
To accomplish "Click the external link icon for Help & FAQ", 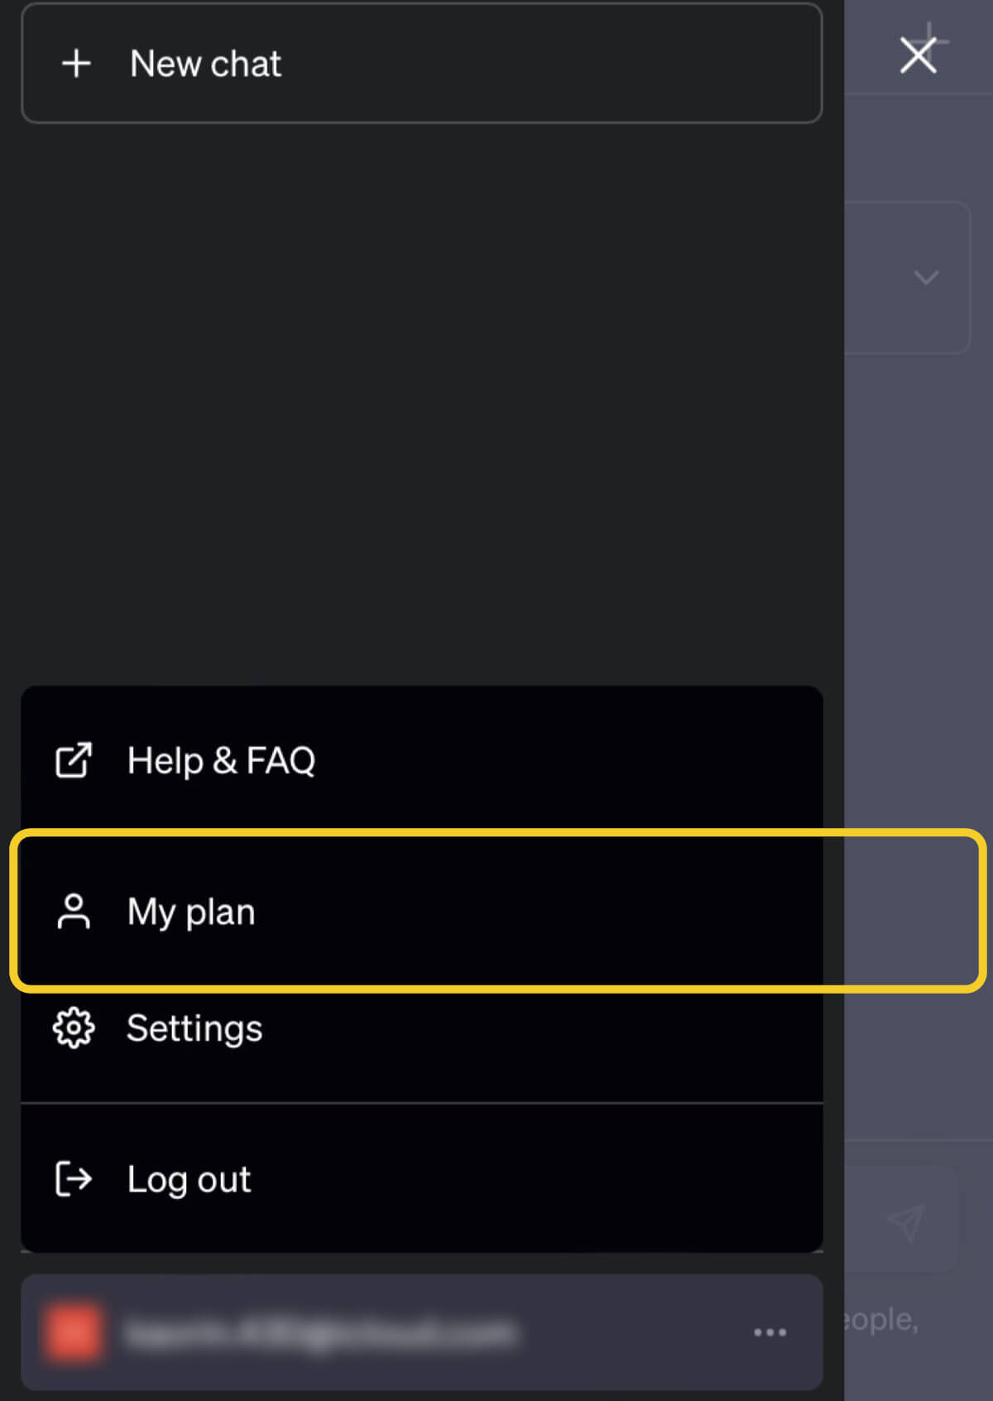I will [x=74, y=760].
